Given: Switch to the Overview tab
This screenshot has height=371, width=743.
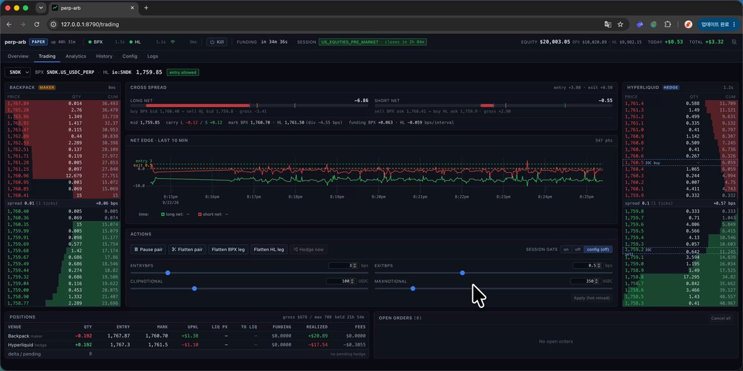Looking at the screenshot, I should pos(18,56).
